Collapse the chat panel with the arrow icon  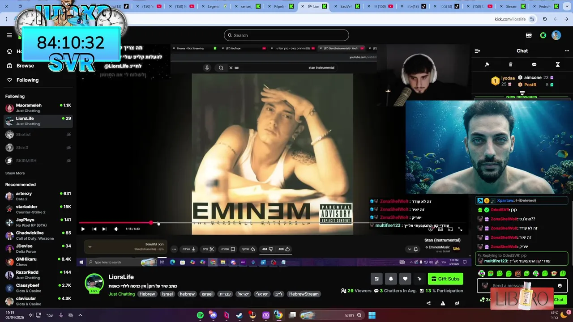tap(477, 51)
